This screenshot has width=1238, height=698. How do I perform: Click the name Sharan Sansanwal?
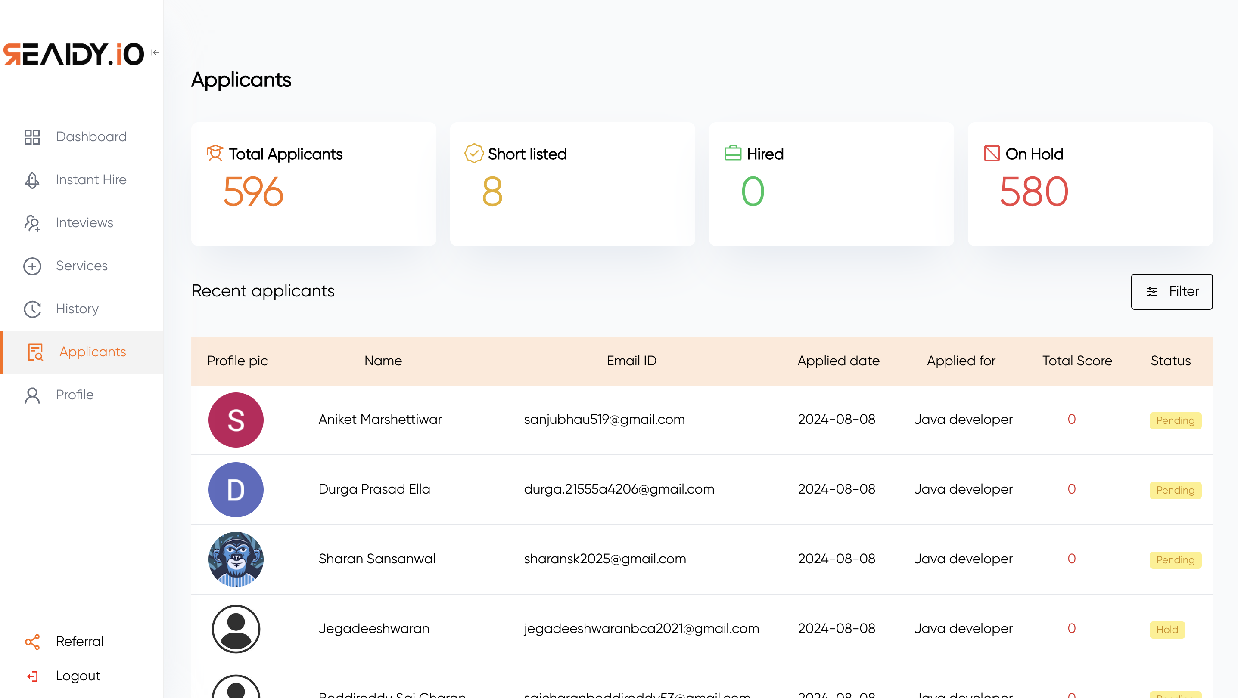click(377, 559)
